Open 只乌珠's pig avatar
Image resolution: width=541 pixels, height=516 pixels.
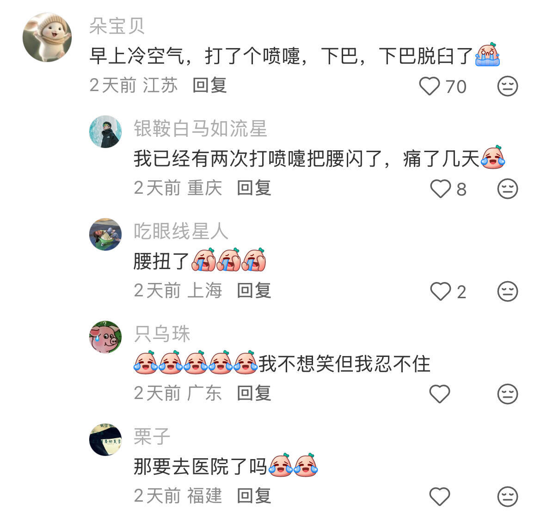pos(105,337)
